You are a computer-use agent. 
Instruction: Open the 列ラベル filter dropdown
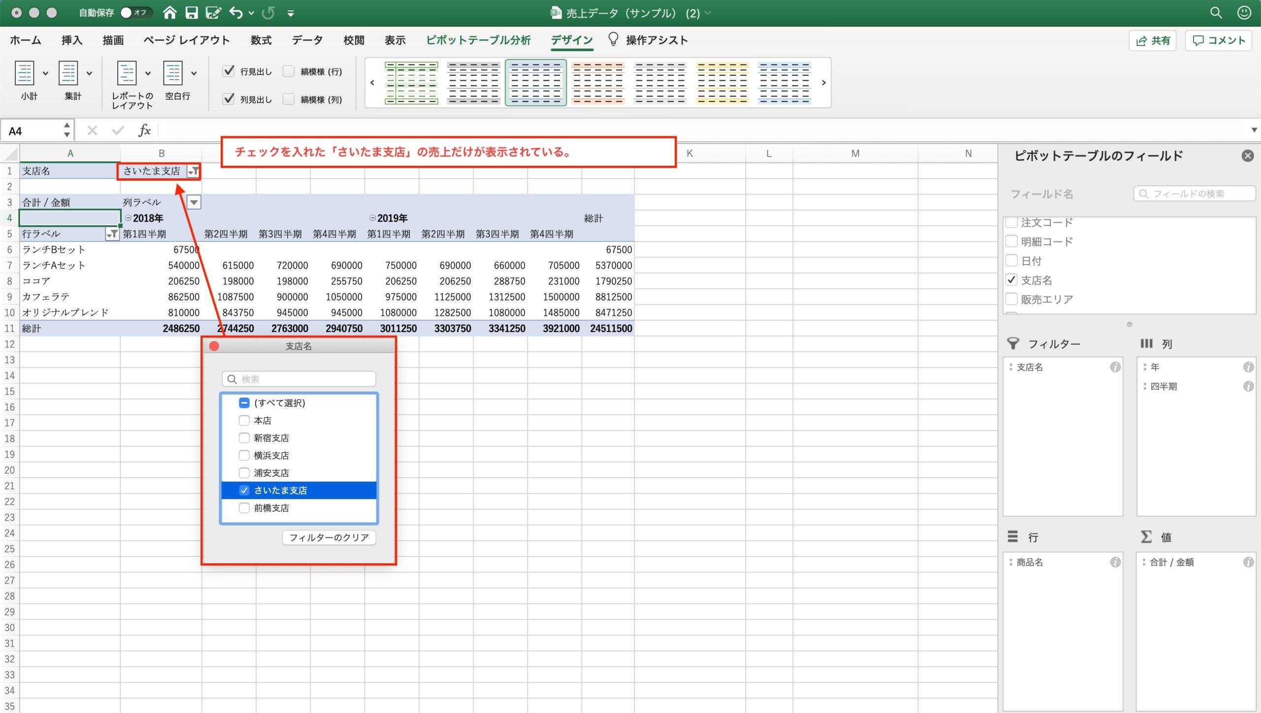click(x=194, y=202)
